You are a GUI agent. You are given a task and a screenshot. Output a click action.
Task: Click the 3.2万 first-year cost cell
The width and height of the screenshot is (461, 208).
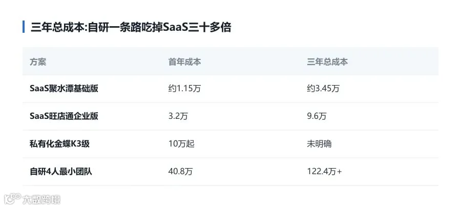(x=178, y=116)
